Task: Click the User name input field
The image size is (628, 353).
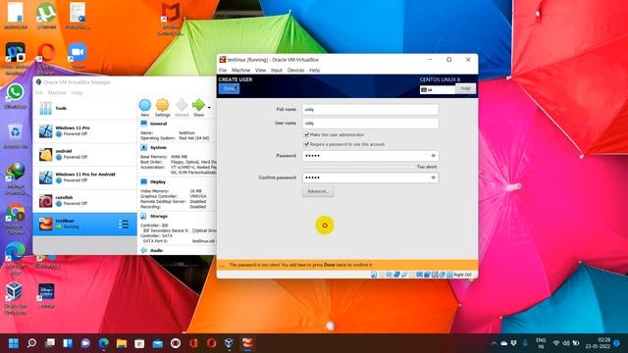Action: tap(370, 124)
